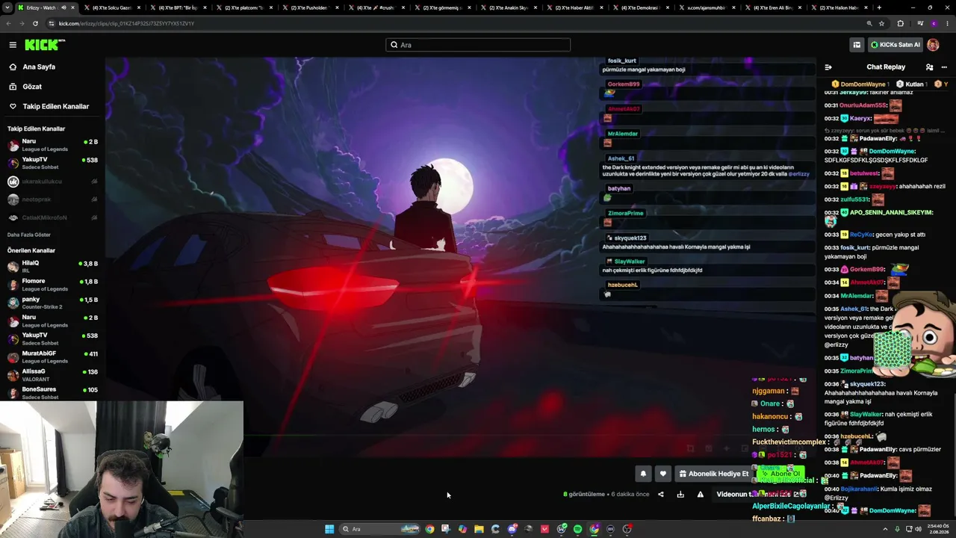956x538 pixels.
Task: Open the panel icon beside KICKs Satın Al
Action: [857, 45]
